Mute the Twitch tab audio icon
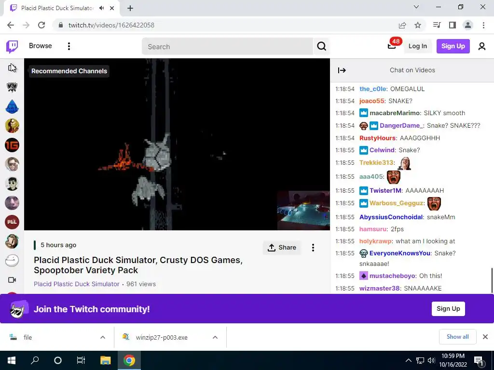The height and width of the screenshot is (370, 494). coord(101,8)
